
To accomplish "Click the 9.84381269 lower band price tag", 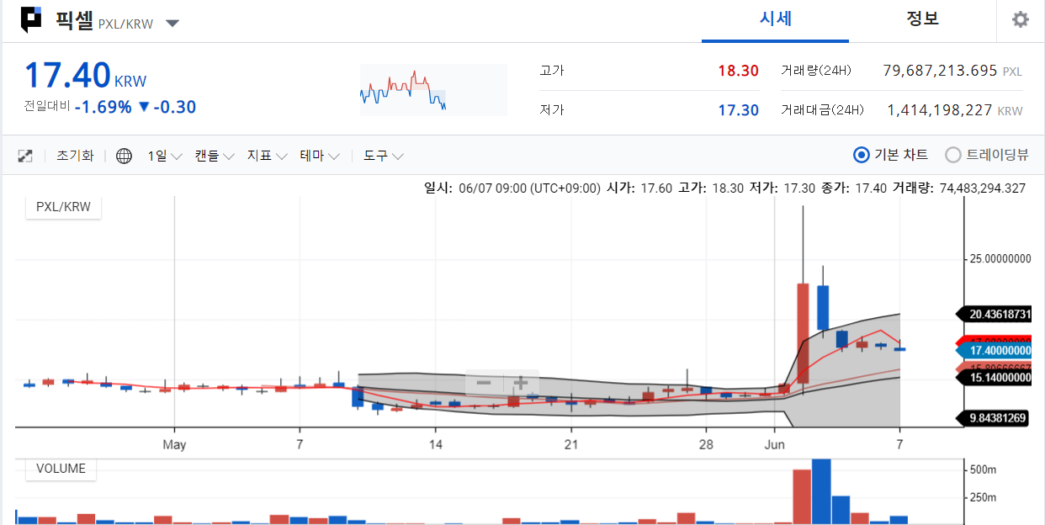I will click(x=995, y=418).
